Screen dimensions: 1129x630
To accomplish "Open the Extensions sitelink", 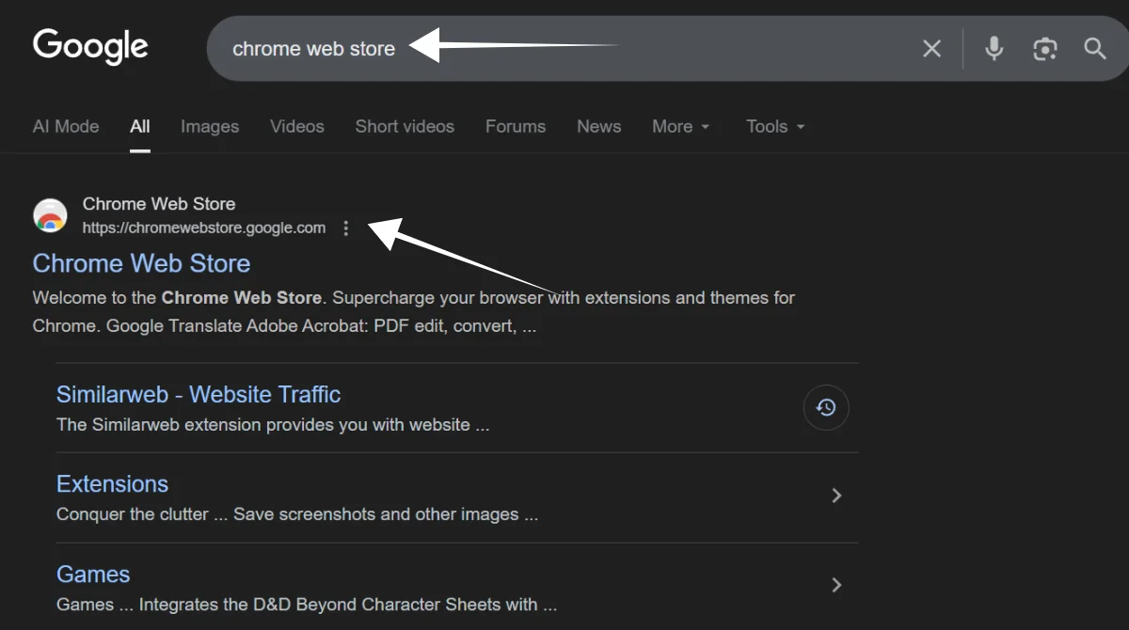I will 112,484.
